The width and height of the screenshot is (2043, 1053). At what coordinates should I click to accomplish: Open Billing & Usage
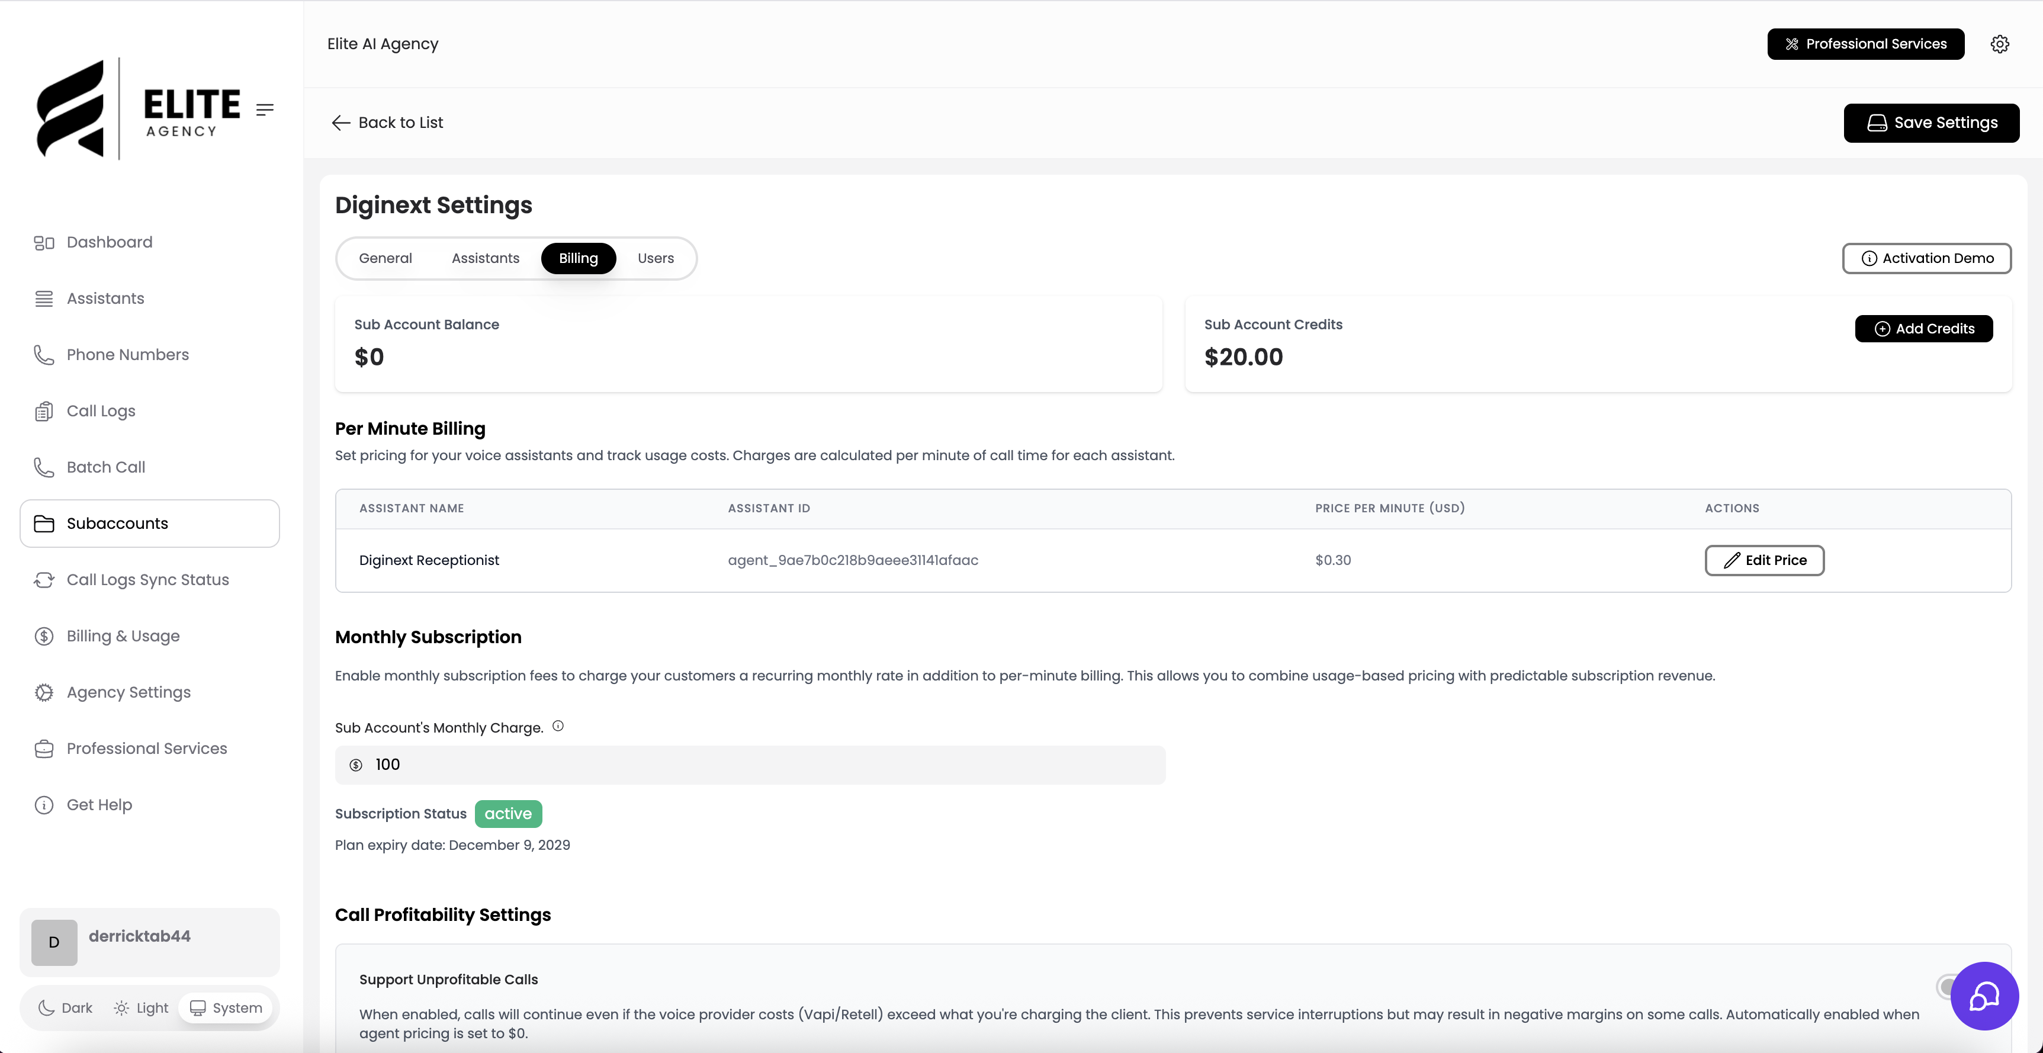click(x=123, y=636)
